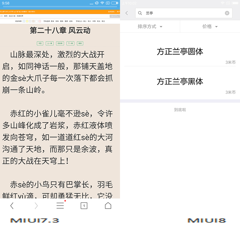Tap the chapter title 第二十八章 风云动
The image size is (240, 228).
coord(60,30)
